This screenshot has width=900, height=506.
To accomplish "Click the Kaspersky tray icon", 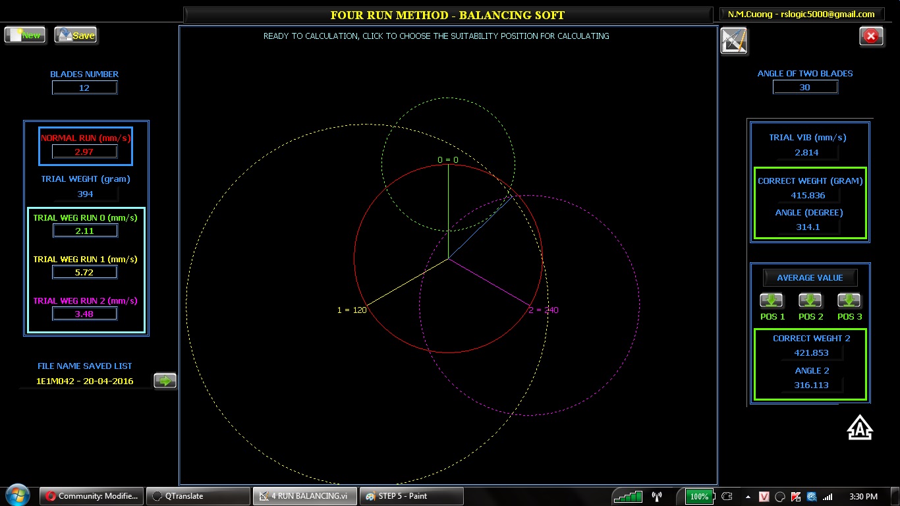I will [x=796, y=497].
